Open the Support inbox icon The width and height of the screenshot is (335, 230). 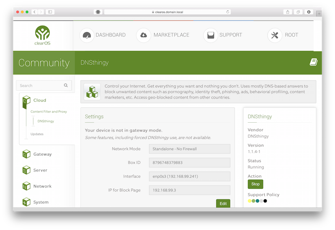[x=211, y=35]
